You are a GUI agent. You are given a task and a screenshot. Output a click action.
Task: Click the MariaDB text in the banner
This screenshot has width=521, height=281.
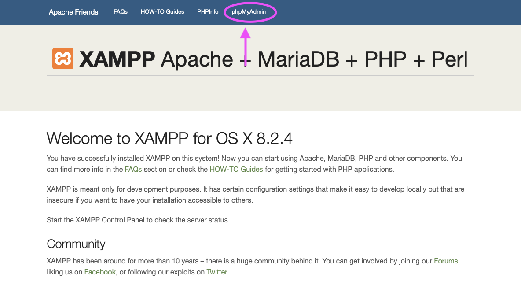tap(298, 59)
